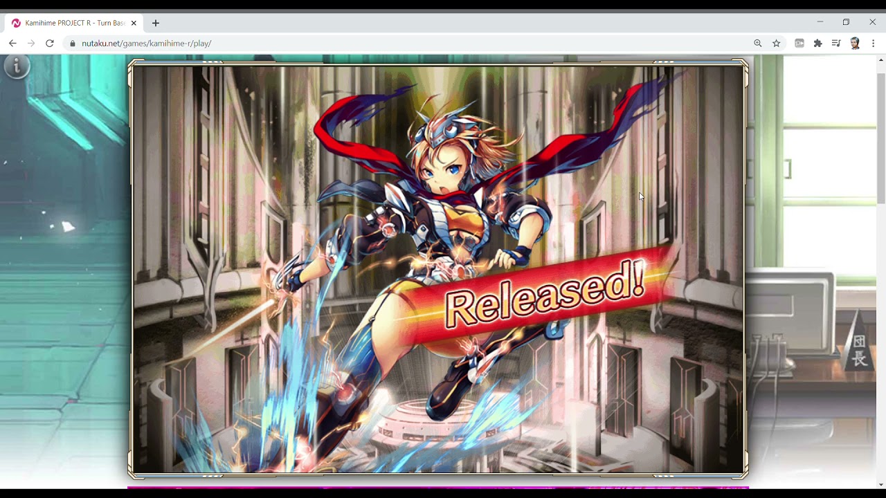886x498 pixels.
Task: Bookmark this page with the star icon
Action: coord(777,43)
